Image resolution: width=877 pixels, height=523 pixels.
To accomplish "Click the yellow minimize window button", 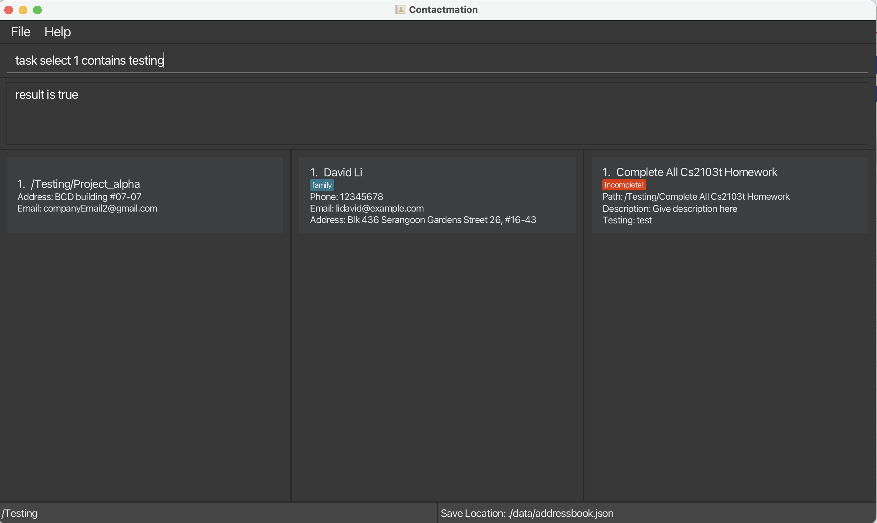I will [x=23, y=10].
